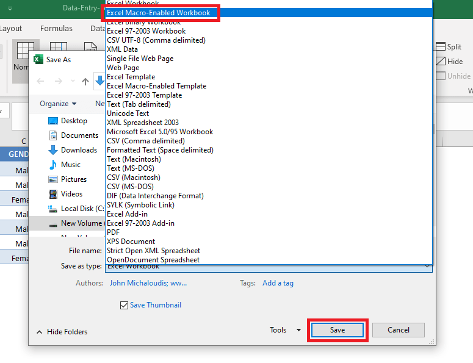Open the Save as type combo box arrow
This screenshot has height=363, width=473.
coord(427,266)
